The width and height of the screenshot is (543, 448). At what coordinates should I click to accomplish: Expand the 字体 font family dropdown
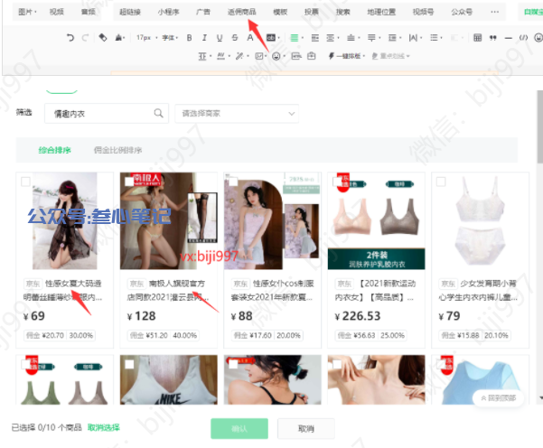[x=170, y=38]
